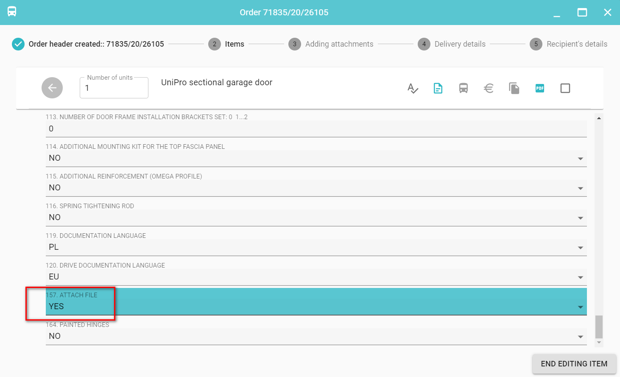Click the vertical scrollbar up arrow
Screen dimensions: 620x377
tap(599, 118)
